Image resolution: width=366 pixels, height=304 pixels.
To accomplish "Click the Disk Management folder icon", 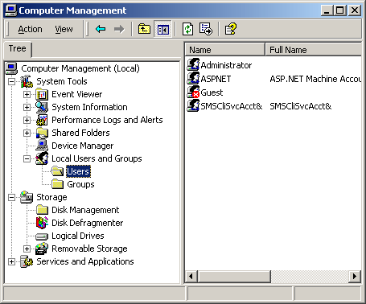I will (x=42, y=210).
